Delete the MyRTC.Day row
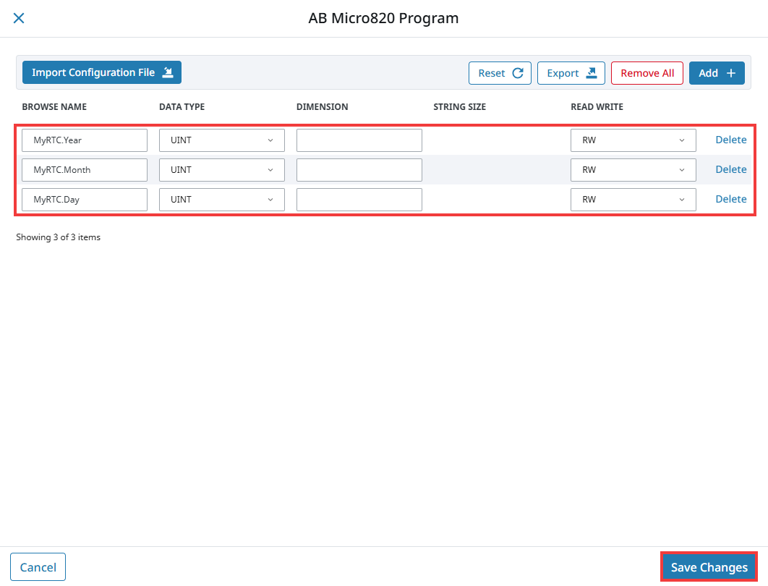This screenshot has width=768, height=586. [x=731, y=199]
